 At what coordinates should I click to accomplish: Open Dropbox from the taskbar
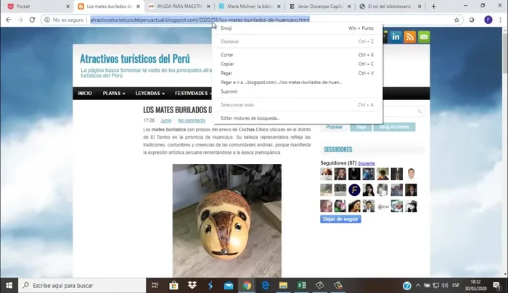[x=192, y=285]
